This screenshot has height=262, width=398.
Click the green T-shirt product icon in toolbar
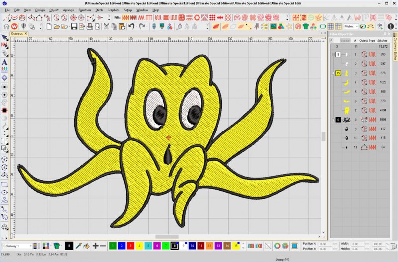[x=306, y=26]
